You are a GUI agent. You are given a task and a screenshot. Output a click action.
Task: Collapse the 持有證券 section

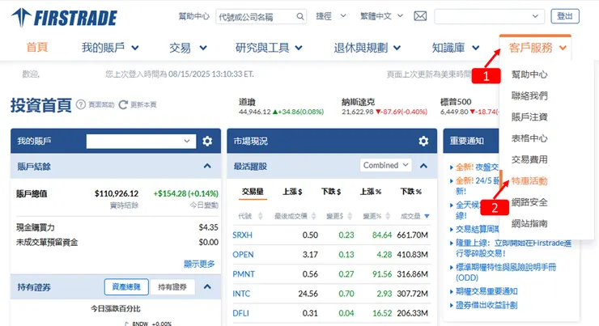coord(207,286)
